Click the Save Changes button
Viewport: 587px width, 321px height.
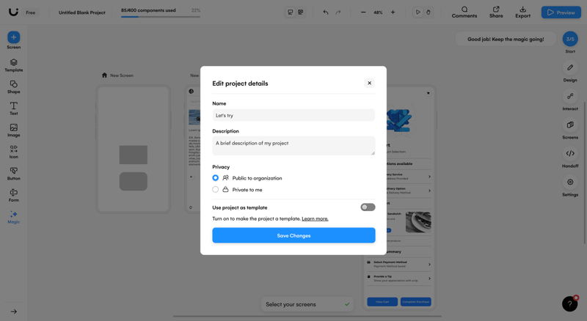[293, 235]
